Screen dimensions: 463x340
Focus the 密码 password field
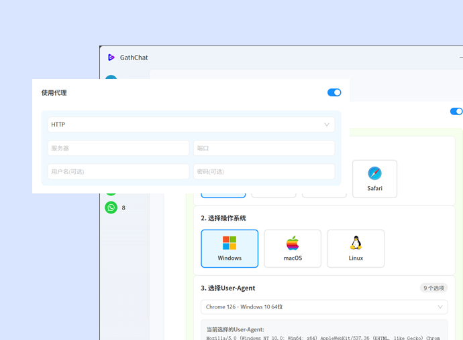264,171
